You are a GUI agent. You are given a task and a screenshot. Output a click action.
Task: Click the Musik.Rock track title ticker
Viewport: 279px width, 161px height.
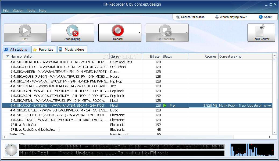(x=122, y=153)
